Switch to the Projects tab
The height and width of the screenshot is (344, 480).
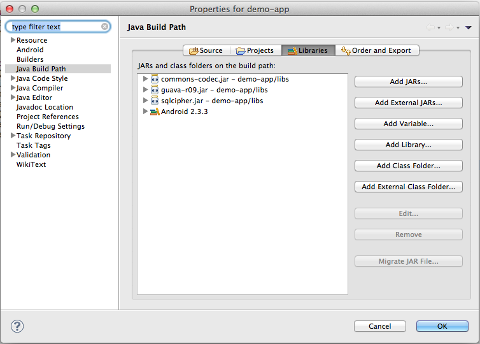click(x=255, y=50)
